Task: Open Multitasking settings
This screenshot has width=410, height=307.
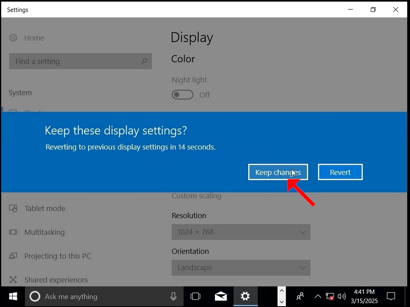Action: (44, 232)
